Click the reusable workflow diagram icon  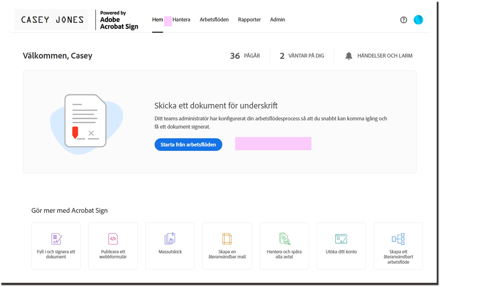coord(398,239)
